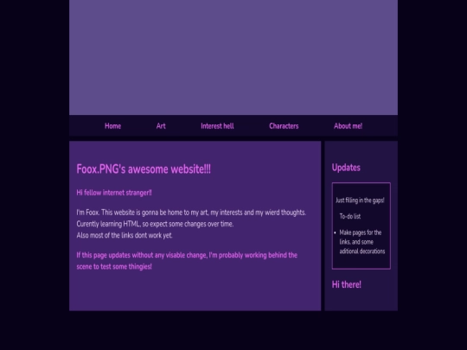Viewport: 467px width, 350px height.
Task: Click the To-do list label
Action: 350,216
